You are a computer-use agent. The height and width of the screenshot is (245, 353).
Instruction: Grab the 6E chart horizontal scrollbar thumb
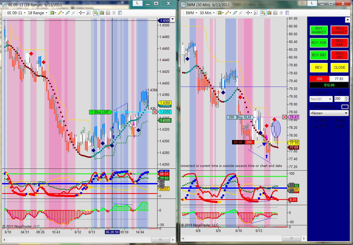(x=160, y=240)
